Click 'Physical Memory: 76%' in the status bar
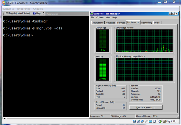 [146, 116]
